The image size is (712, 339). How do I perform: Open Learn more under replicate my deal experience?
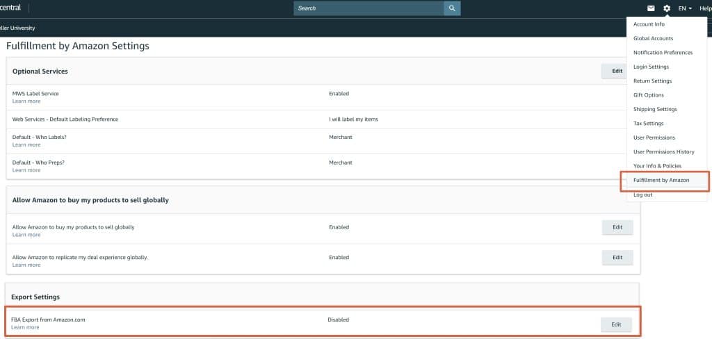pos(26,265)
